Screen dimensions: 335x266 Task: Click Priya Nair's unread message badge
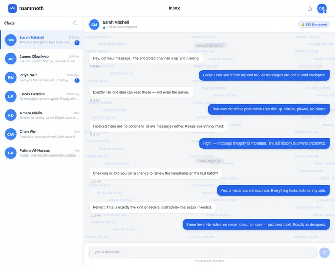pos(77,80)
